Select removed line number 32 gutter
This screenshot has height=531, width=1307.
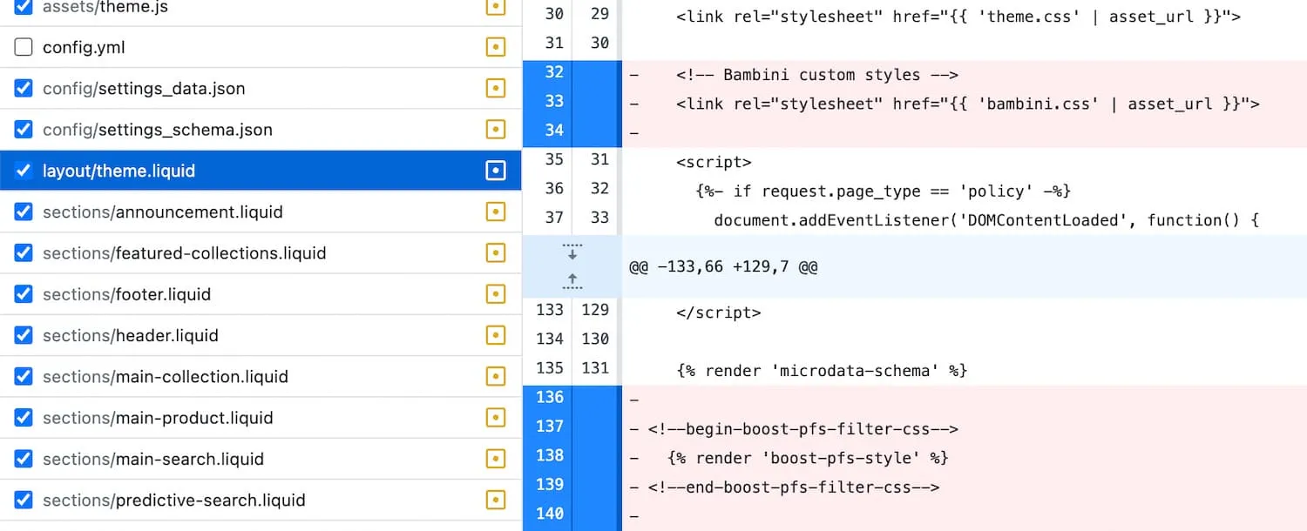571,72
